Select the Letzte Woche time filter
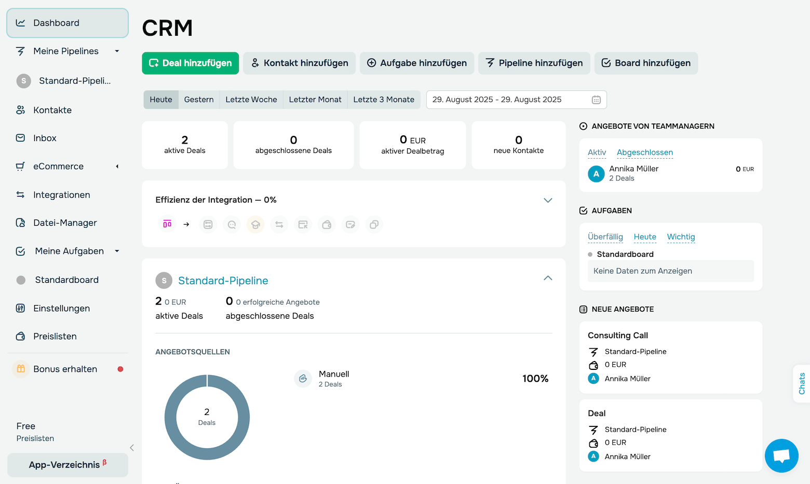Image resolution: width=810 pixels, height=484 pixels. (251, 100)
